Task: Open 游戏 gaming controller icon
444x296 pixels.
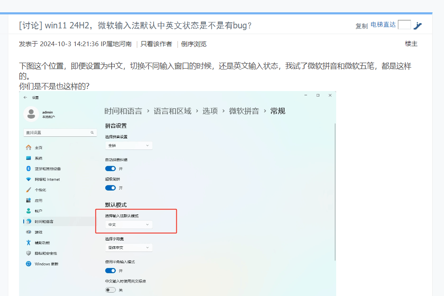Action: [29, 232]
